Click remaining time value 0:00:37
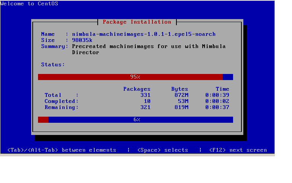This screenshot has height=183, width=292. coord(217,108)
